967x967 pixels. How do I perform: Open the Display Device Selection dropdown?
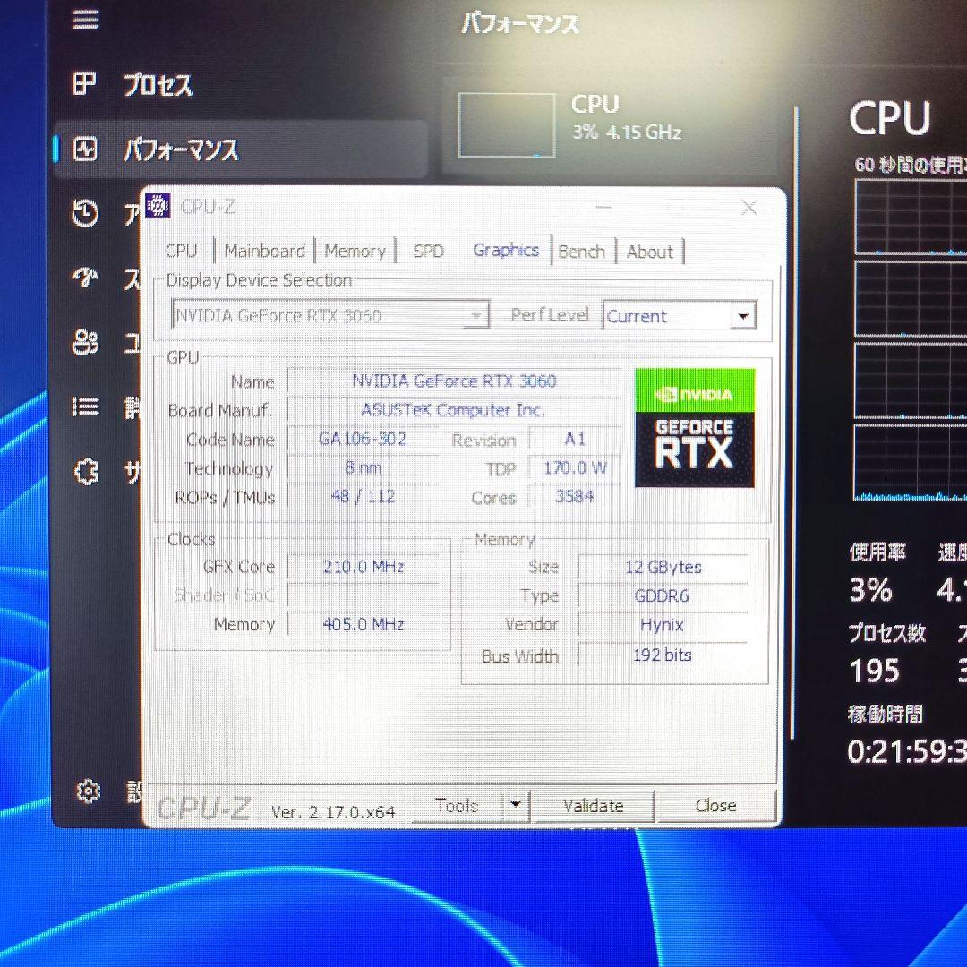point(479,315)
